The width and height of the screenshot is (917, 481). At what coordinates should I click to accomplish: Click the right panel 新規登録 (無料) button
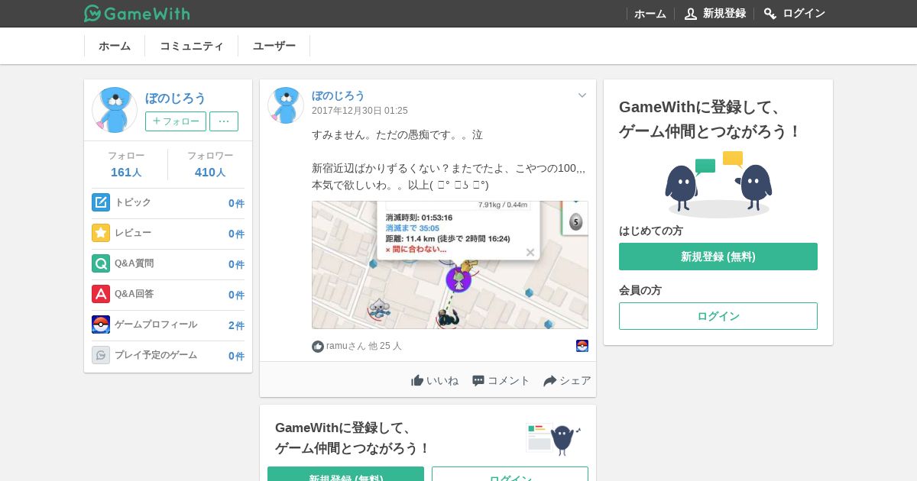click(x=718, y=257)
